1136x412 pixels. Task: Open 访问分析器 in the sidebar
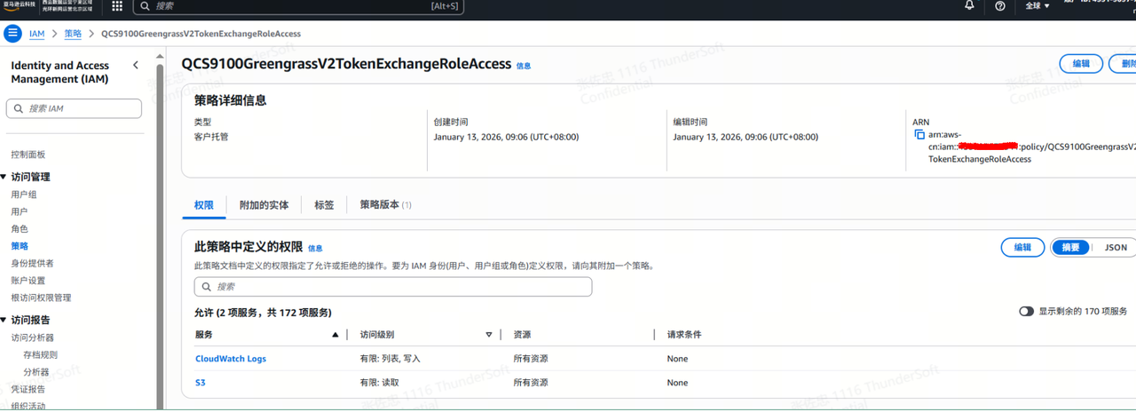[32, 337]
